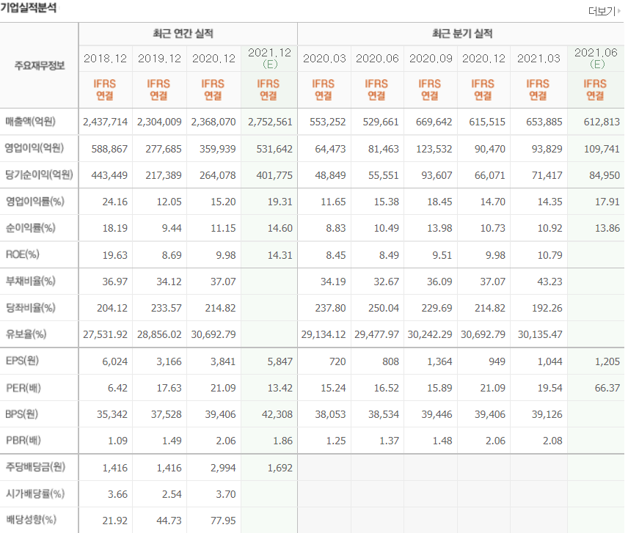Select the dividend per share value 1,692

(x=280, y=468)
